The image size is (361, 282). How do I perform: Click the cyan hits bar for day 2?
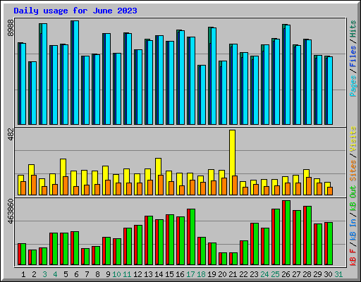34,93
